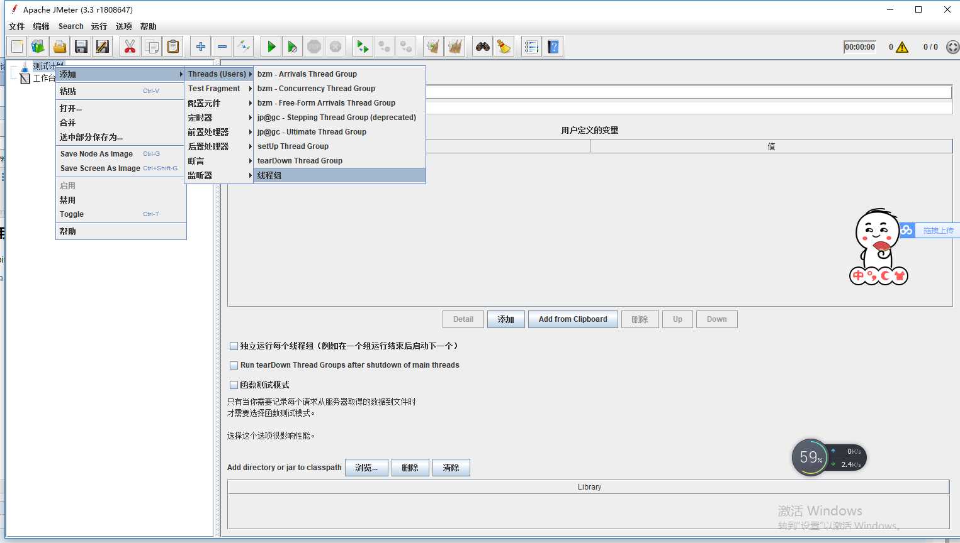Image resolution: width=960 pixels, height=543 pixels.
Task: Click Toggle in context menu
Action: point(121,214)
